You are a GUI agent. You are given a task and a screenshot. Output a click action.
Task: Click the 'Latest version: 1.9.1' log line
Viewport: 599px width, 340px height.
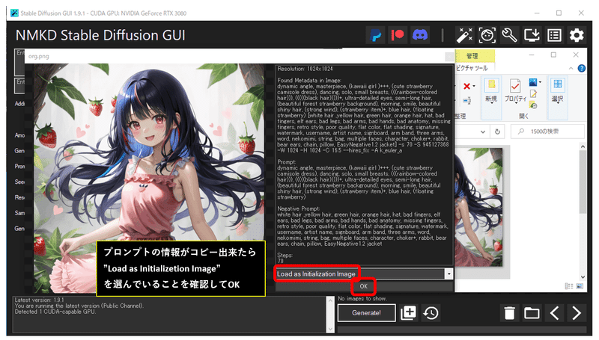(x=40, y=300)
